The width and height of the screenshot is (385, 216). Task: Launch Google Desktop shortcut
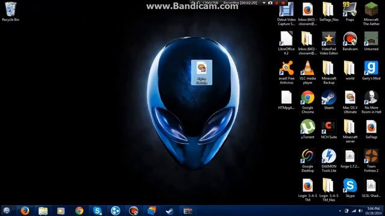click(307, 160)
